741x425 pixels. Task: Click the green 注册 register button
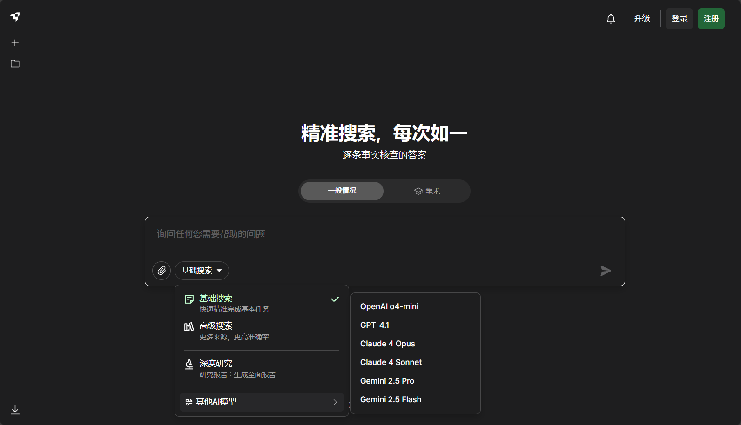point(711,19)
